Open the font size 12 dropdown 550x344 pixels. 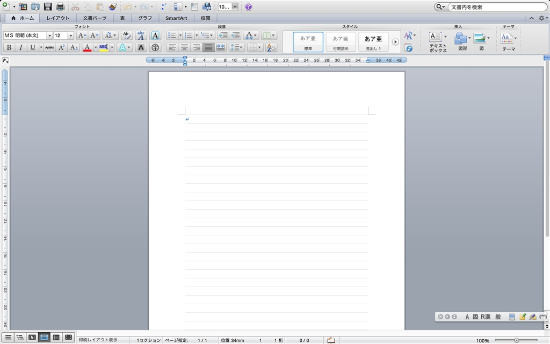pos(71,35)
